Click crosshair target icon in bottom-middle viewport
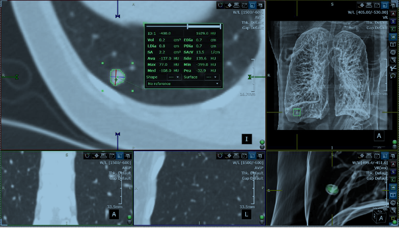Viewport: 399px width, 228px height. (229, 156)
